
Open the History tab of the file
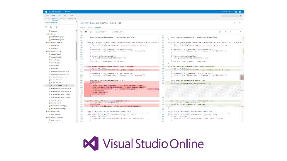[x=90, y=28]
